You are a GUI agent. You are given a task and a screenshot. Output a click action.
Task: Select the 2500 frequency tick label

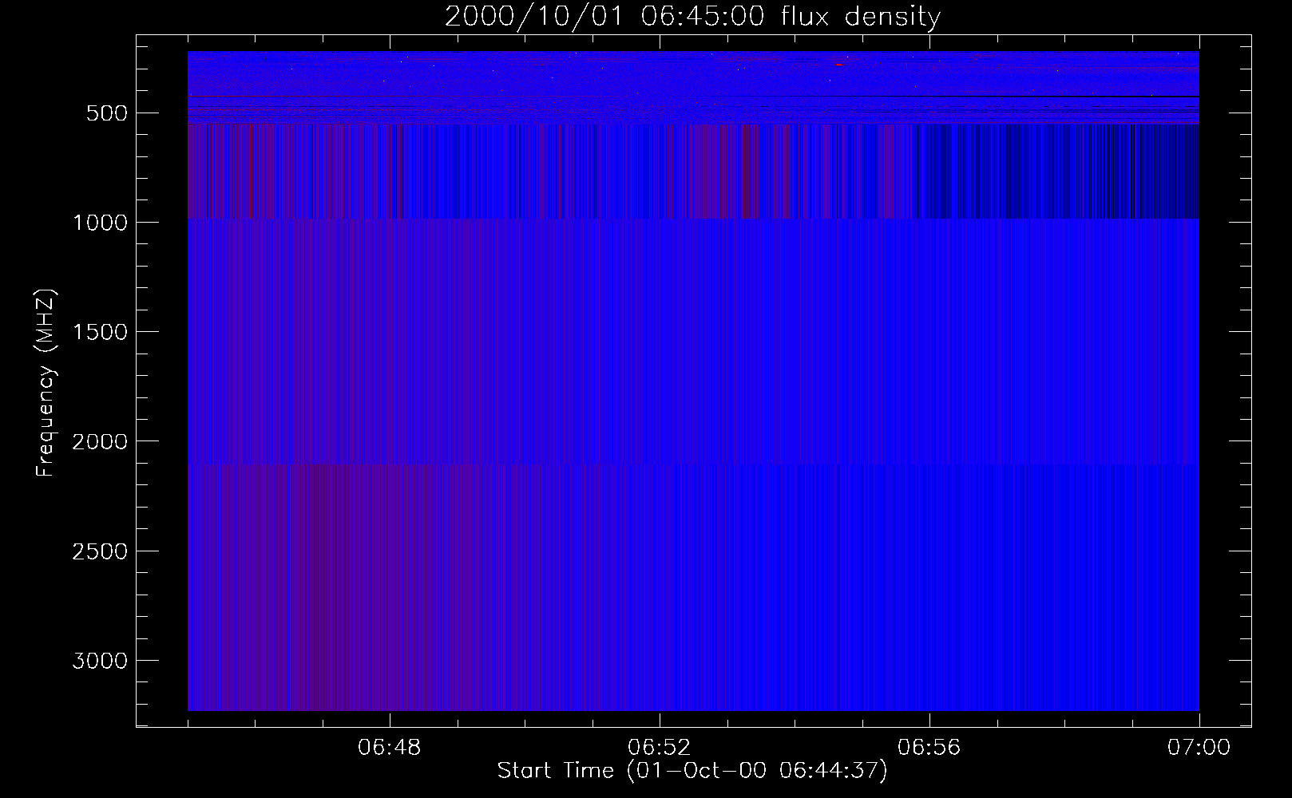pyautogui.click(x=100, y=551)
